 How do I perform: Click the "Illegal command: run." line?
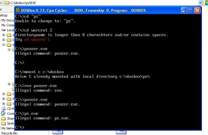(40, 90)
